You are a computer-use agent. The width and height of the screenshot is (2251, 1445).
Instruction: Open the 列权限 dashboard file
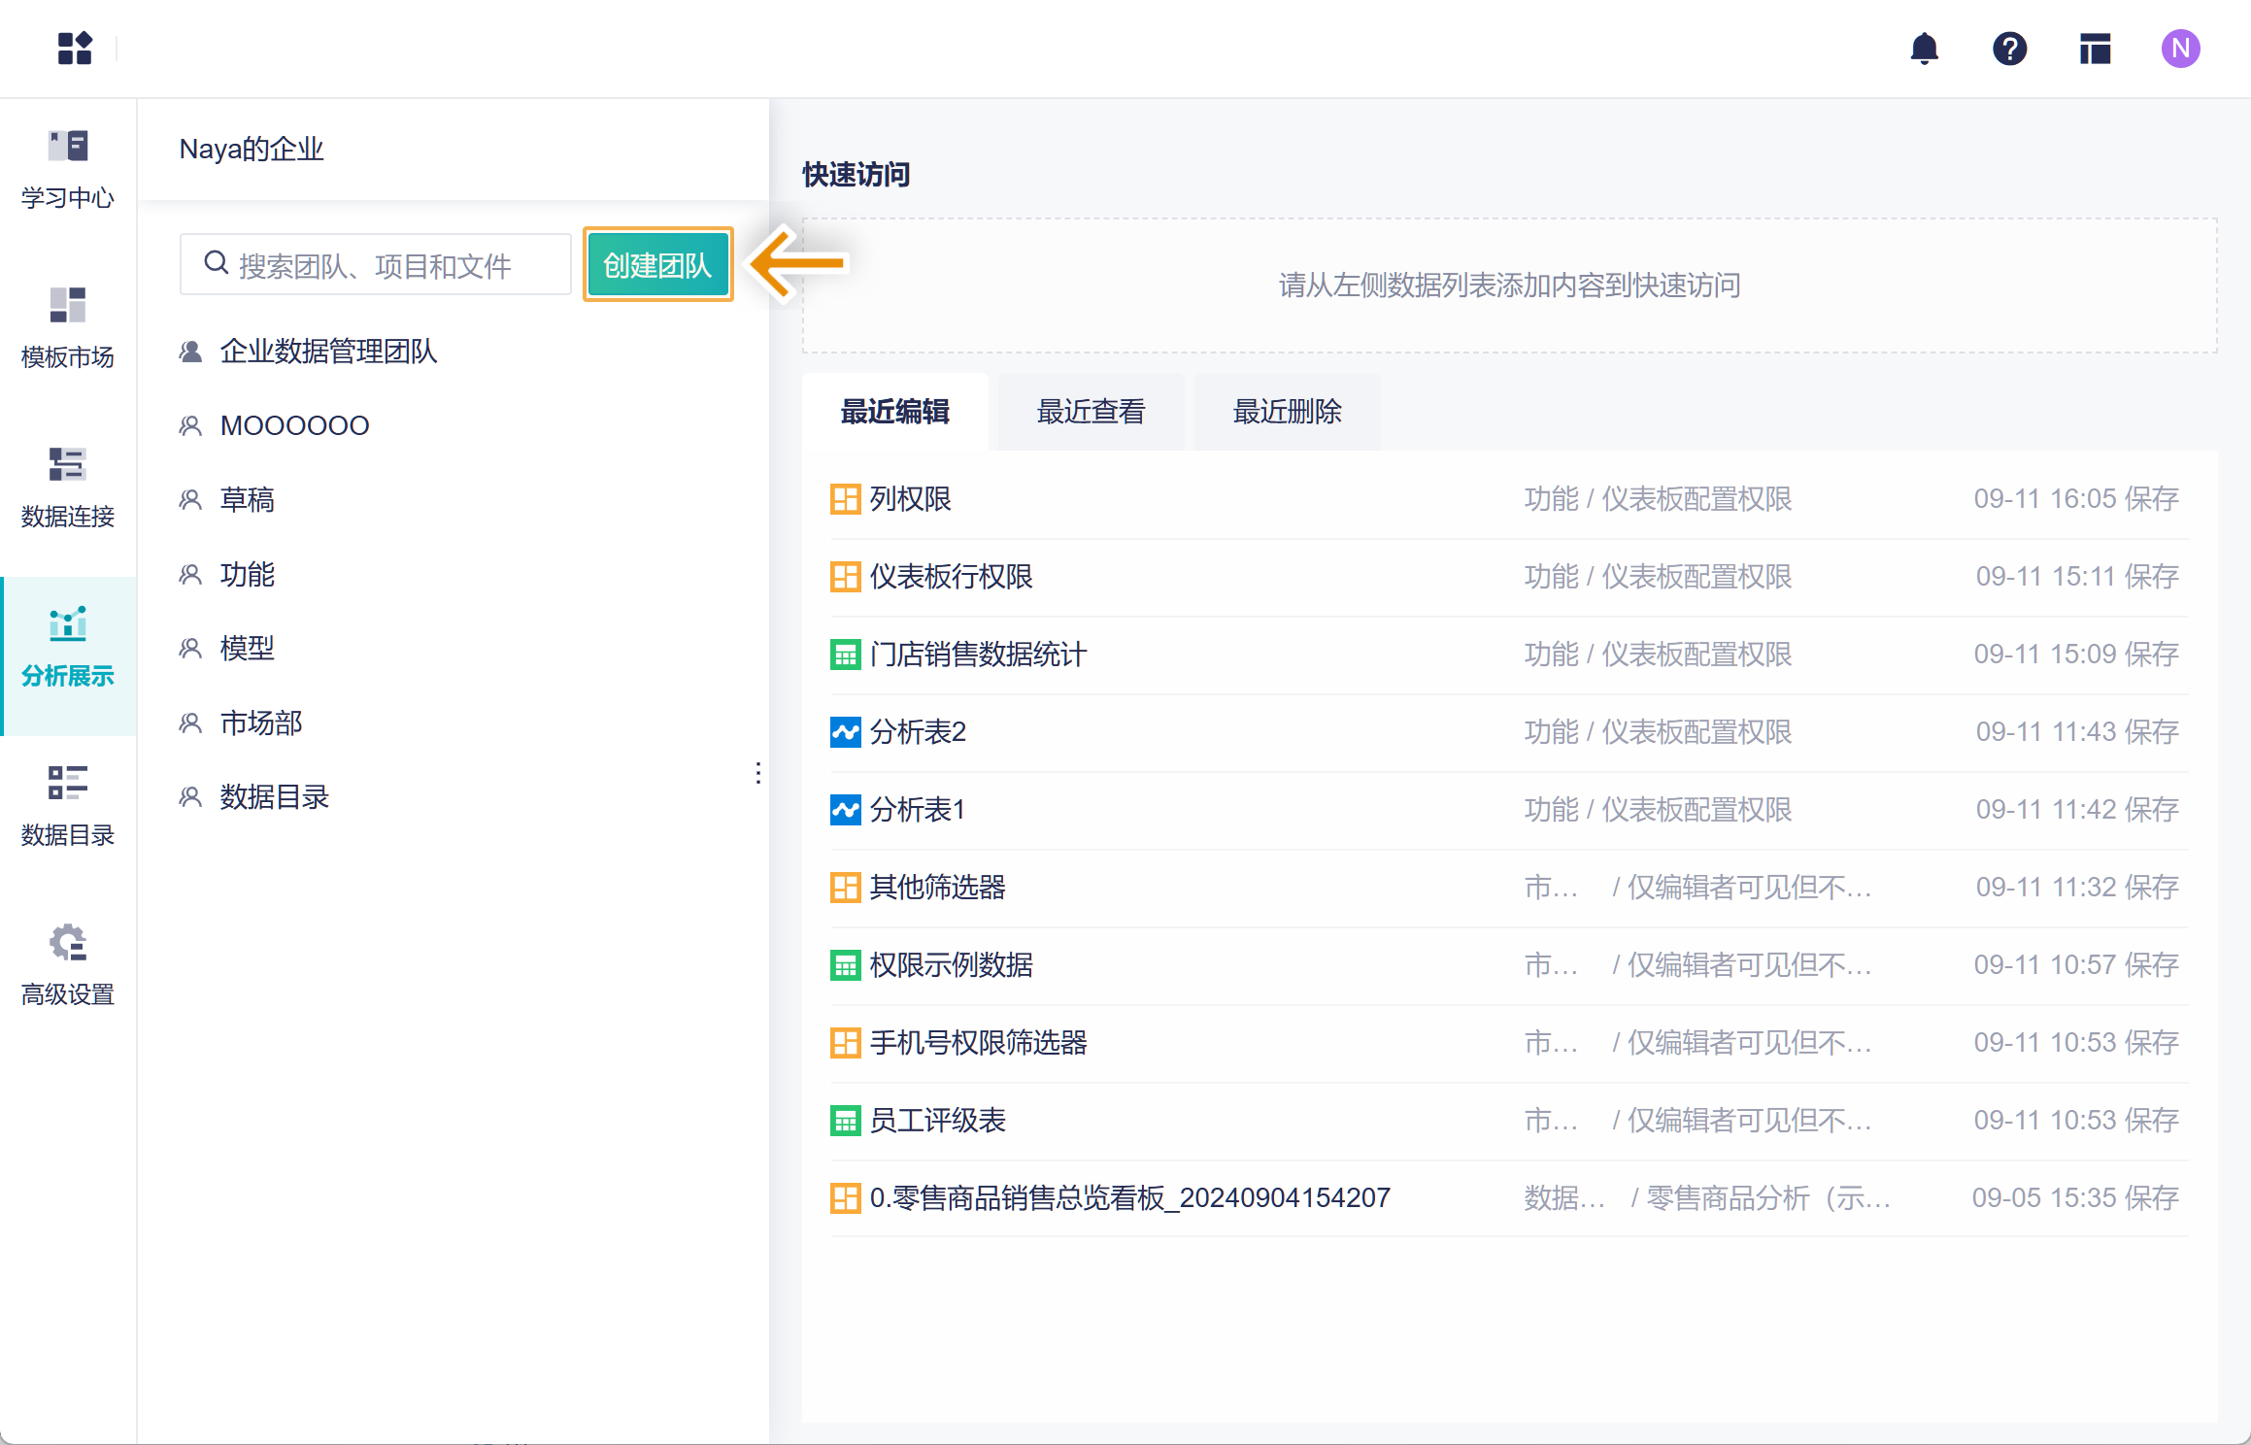pyautogui.click(x=910, y=499)
